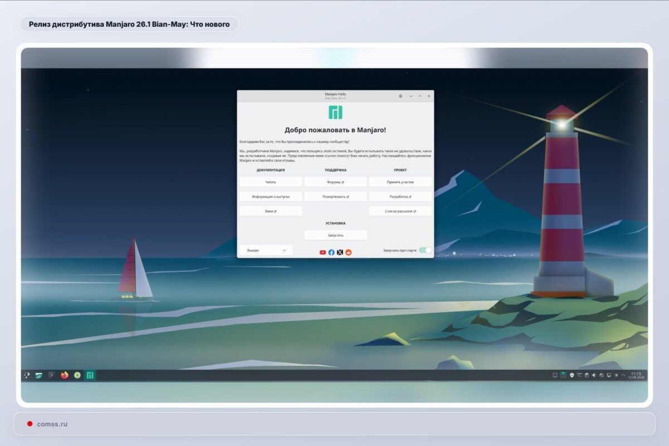Click the Manjaro logo in the Hello window
The image size is (669, 446).
[x=335, y=112]
